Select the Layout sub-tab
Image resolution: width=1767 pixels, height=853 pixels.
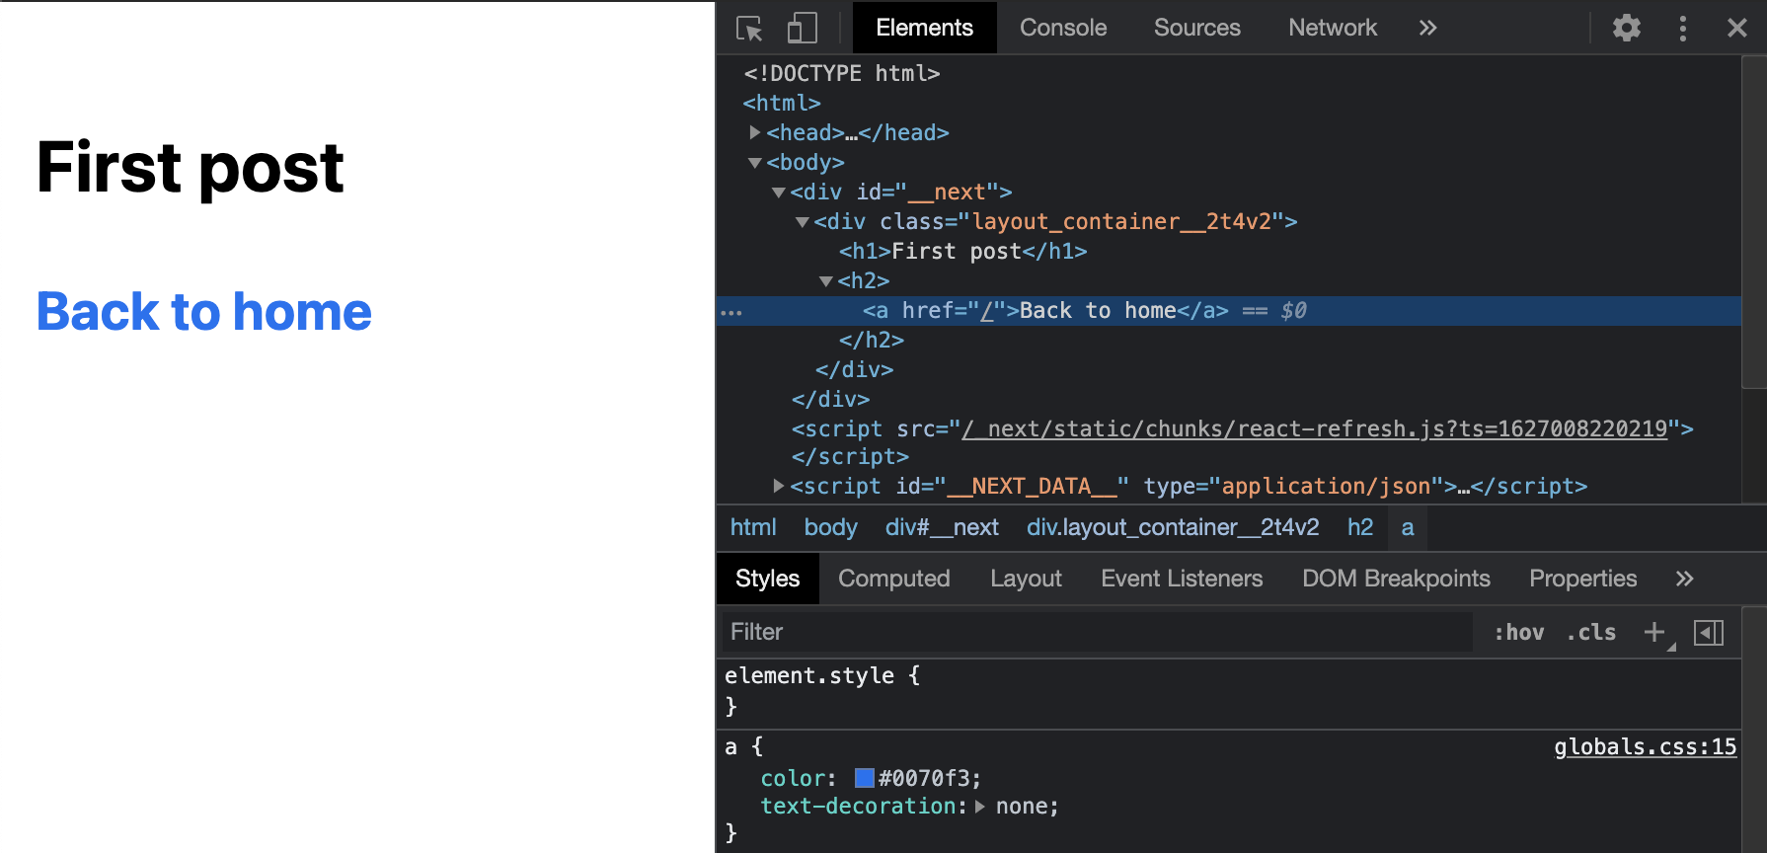tap(1026, 579)
